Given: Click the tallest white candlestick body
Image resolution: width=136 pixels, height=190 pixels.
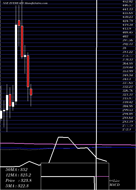Looking at the screenshot, I should (x=16, y=63).
